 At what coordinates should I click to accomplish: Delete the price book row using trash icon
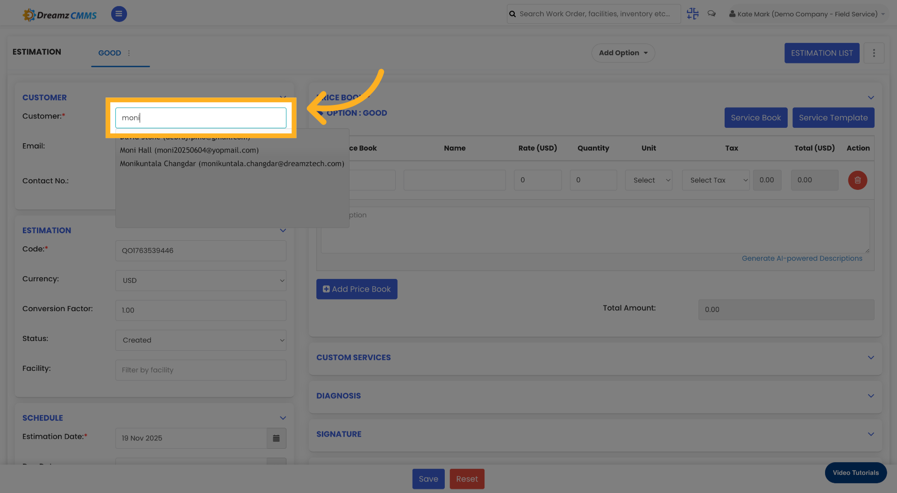(x=857, y=180)
